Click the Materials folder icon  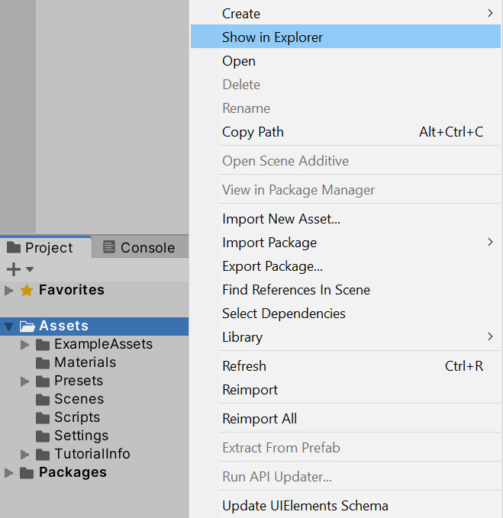coord(43,362)
